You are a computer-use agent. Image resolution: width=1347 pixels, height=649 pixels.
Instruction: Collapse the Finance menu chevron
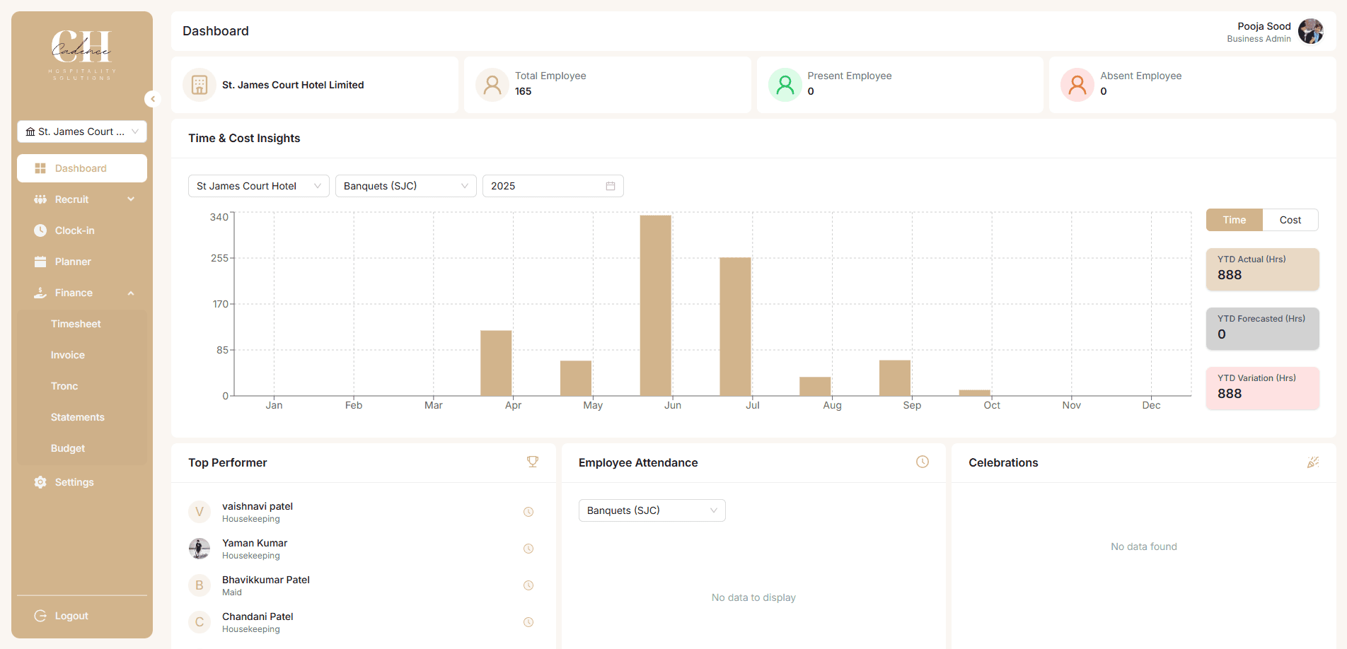[x=131, y=293]
